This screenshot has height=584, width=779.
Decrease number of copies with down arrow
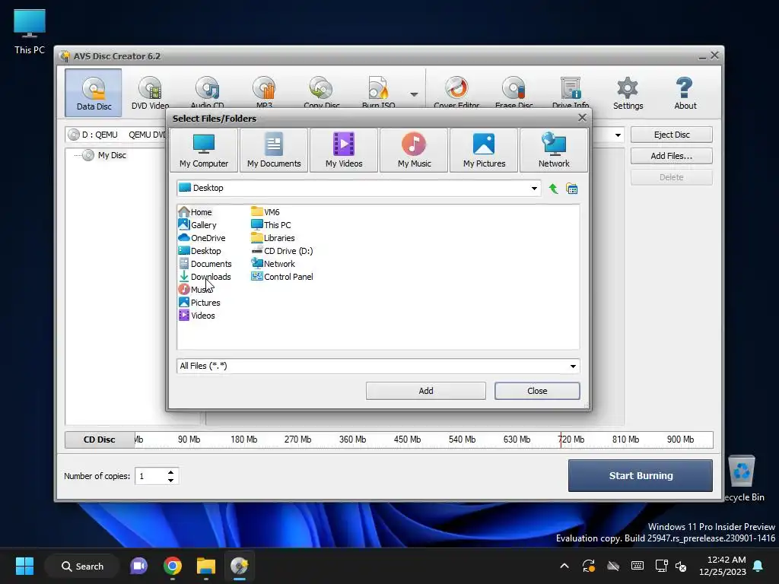pyautogui.click(x=171, y=481)
